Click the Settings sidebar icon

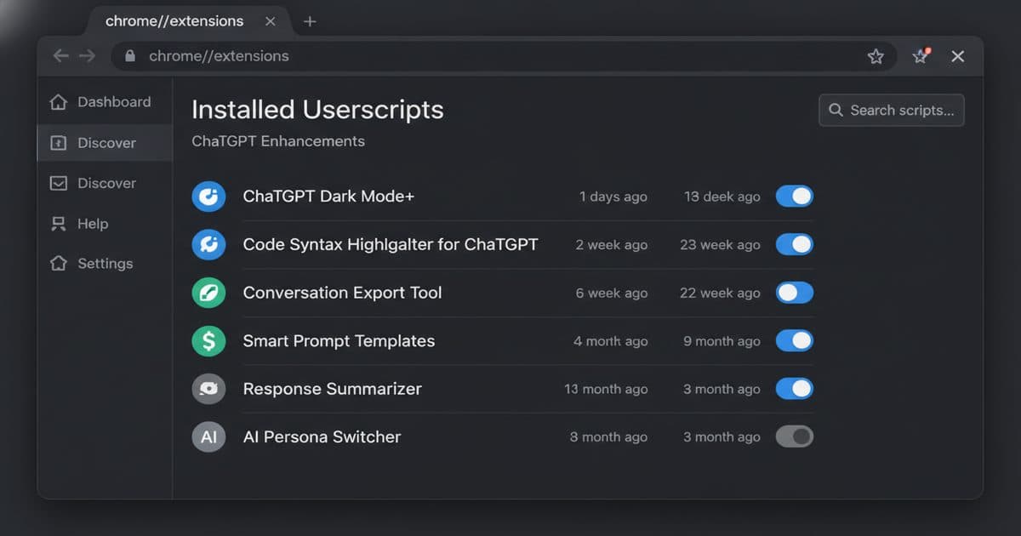point(58,264)
